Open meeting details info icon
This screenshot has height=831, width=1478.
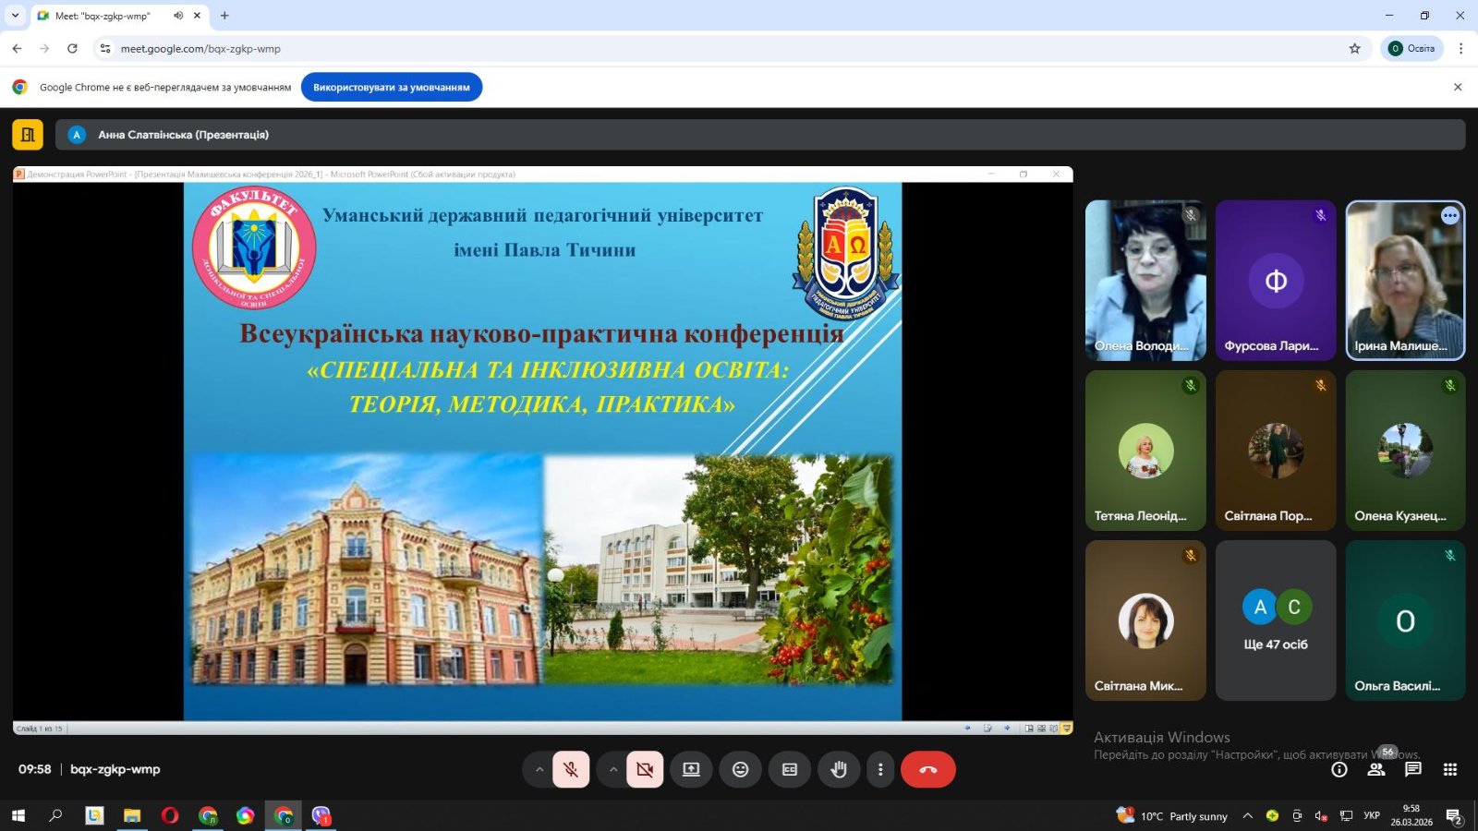[1339, 769]
